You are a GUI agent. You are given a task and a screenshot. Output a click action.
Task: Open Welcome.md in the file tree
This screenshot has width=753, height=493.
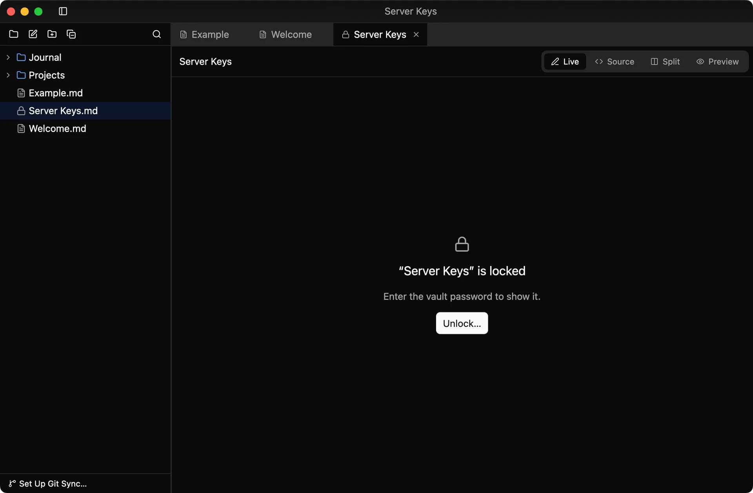tap(85, 129)
